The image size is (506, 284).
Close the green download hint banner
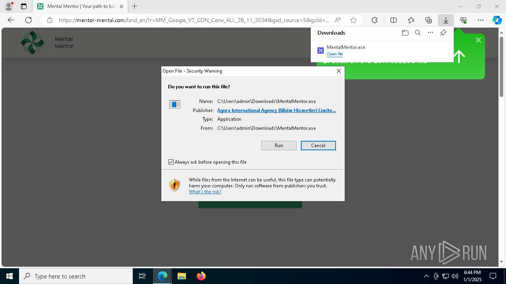point(478,40)
